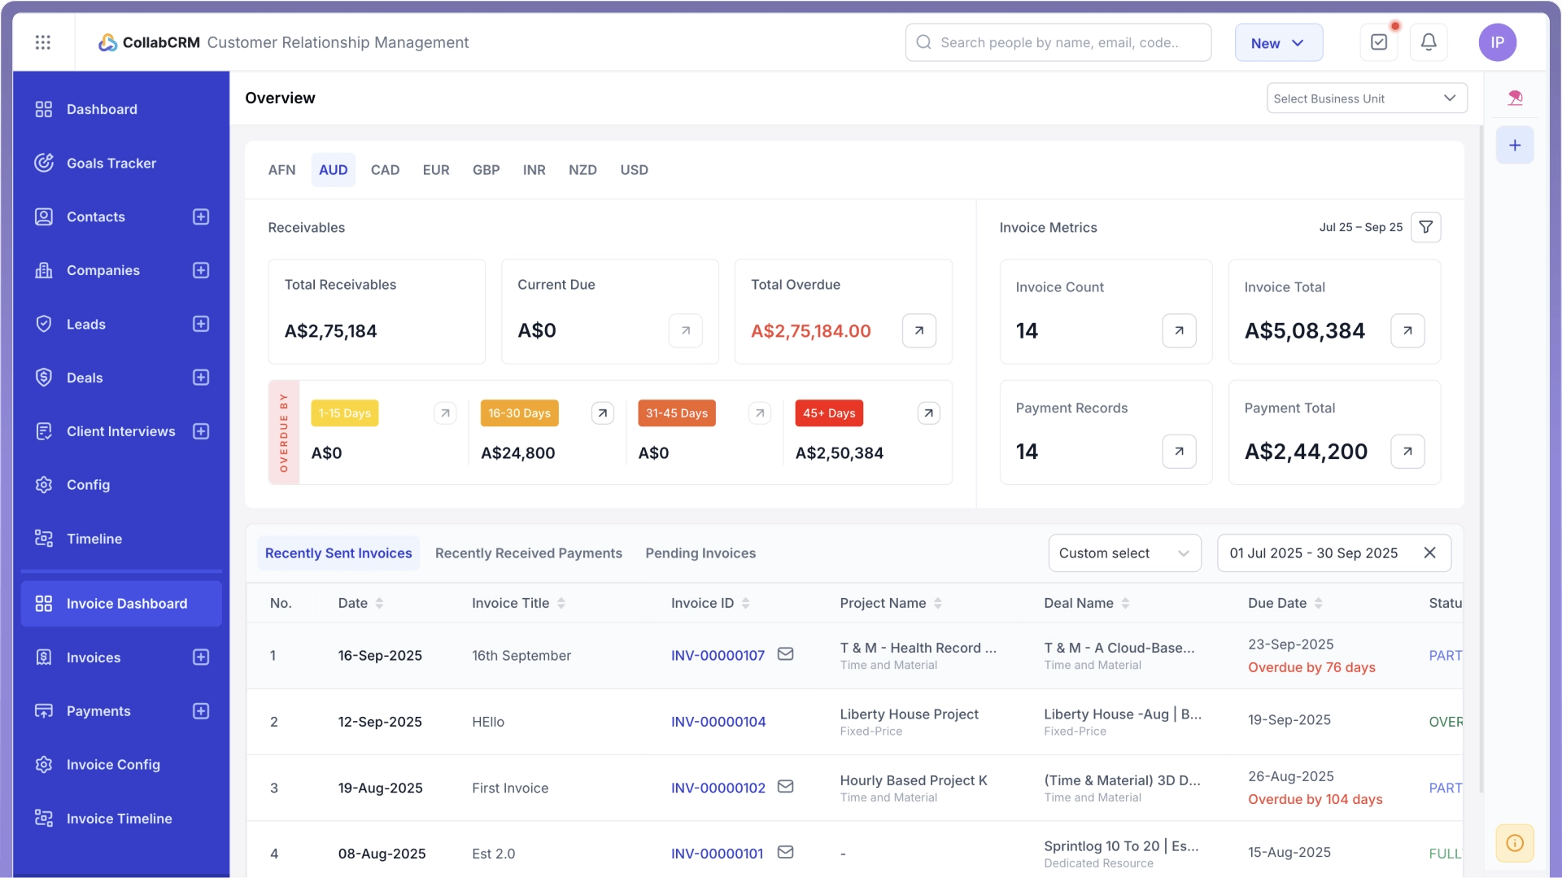Add a new contact with plus icon
The width and height of the screenshot is (1562, 878).
[x=201, y=216]
